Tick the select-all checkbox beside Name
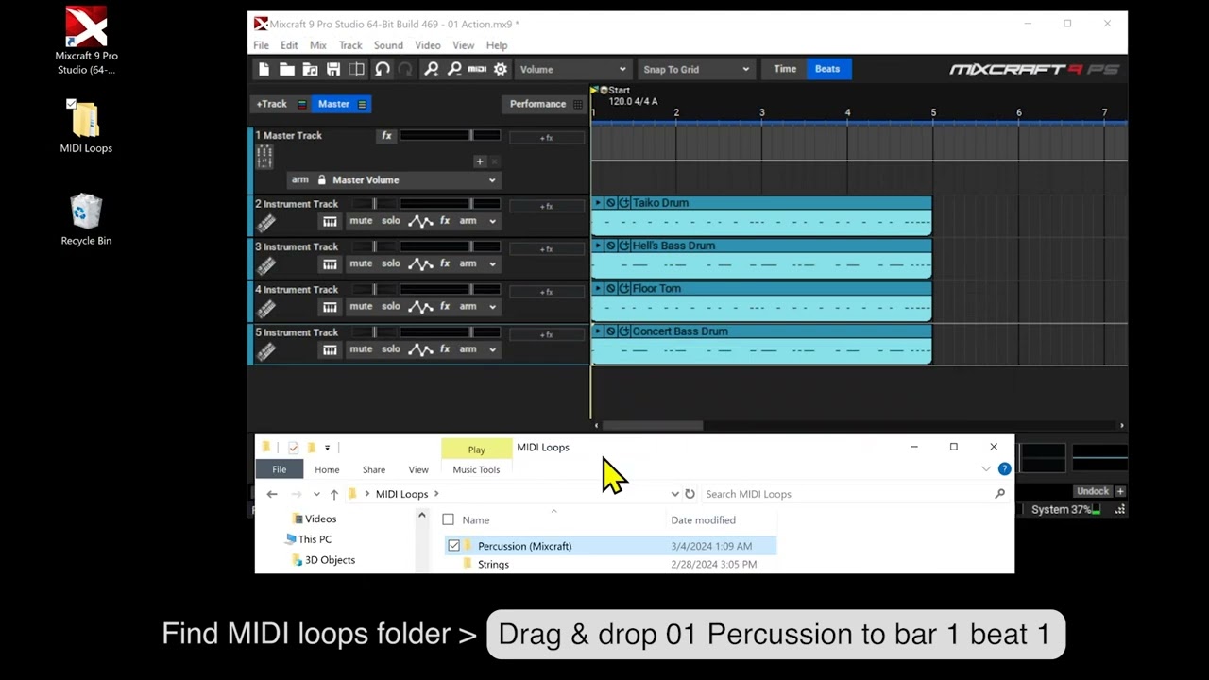This screenshot has width=1209, height=680. tap(449, 519)
